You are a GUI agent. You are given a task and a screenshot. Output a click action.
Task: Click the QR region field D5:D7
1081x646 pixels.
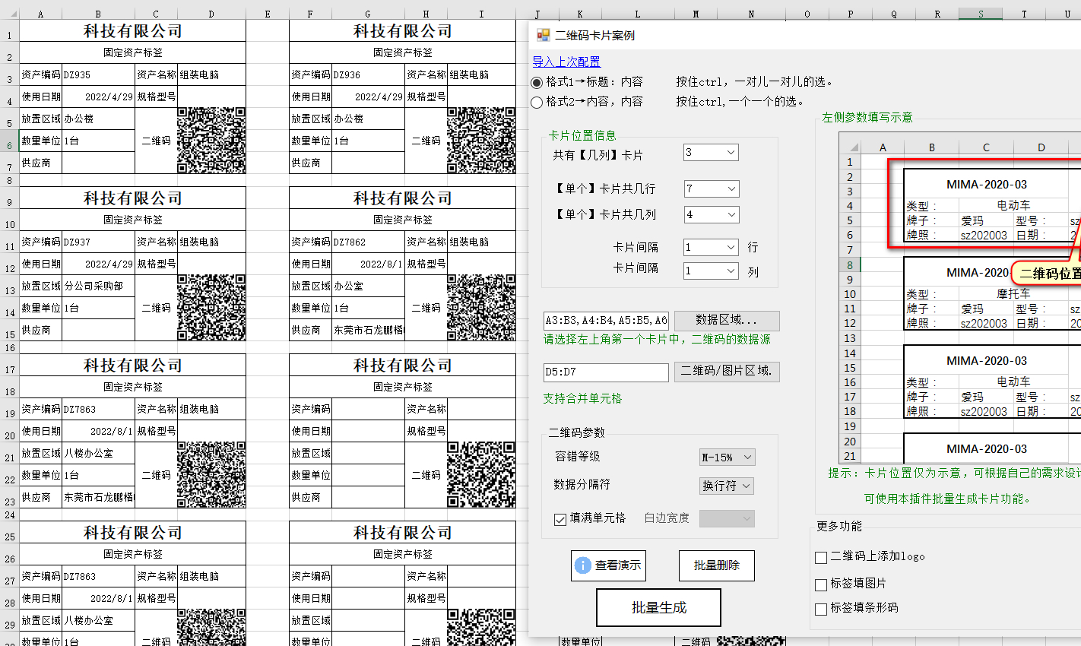click(606, 372)
